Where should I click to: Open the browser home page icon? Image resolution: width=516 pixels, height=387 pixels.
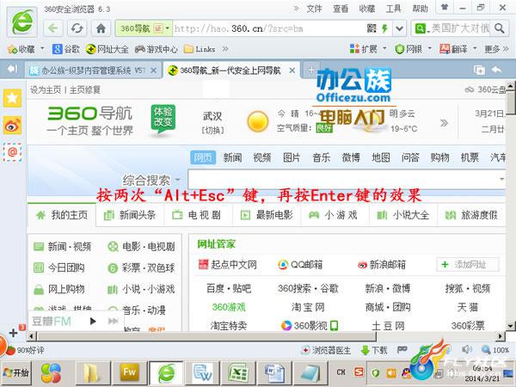[x=101, y=28]
